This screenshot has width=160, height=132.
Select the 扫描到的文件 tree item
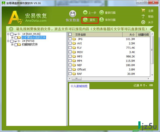coord(30,44)
